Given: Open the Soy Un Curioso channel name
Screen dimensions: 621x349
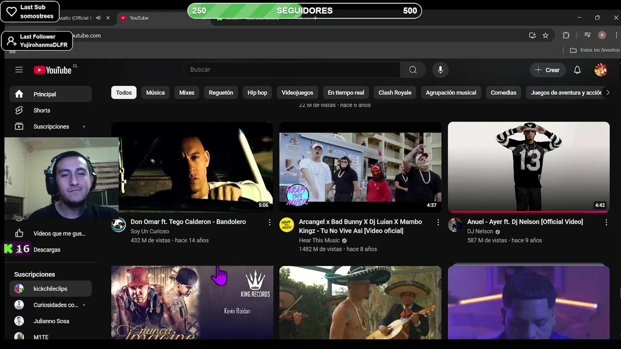Looking at the screenshot, I should pos(150,231).
